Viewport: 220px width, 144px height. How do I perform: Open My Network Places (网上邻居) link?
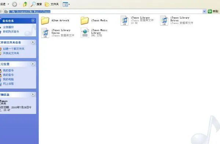pyautogui.click(x=8, y=84)
